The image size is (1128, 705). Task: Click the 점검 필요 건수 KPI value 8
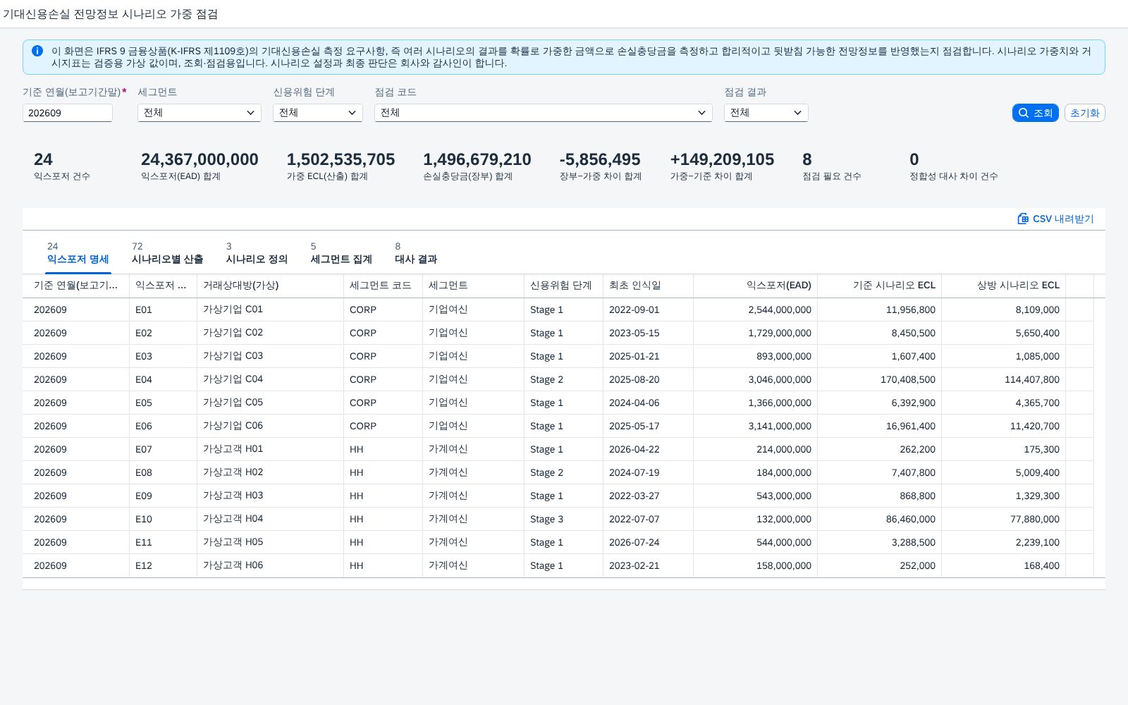click(807, 159)
